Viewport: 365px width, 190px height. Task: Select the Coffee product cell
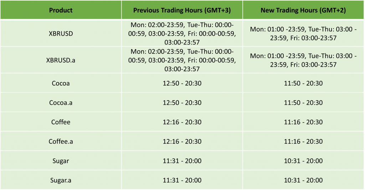tap(61, 122)
